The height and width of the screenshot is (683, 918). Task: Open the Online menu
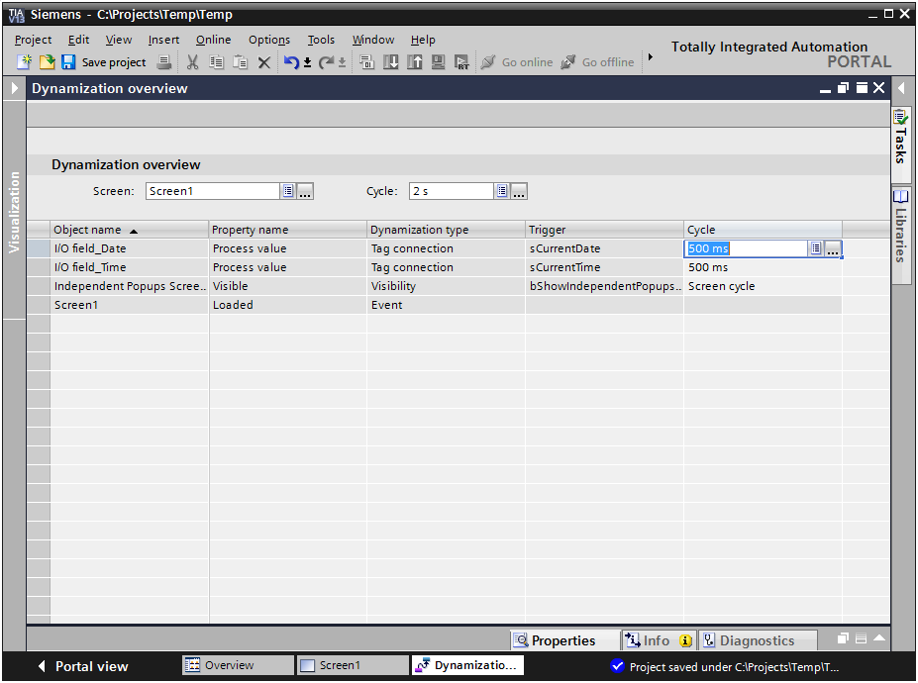click(213, 40)
